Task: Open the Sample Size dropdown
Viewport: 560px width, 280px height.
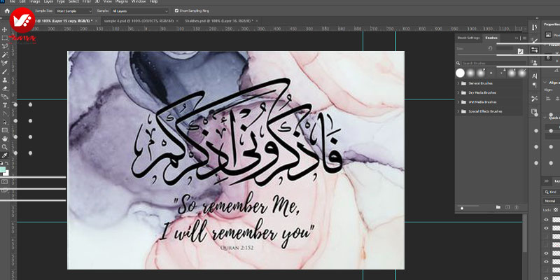Action: click(74, 11)
